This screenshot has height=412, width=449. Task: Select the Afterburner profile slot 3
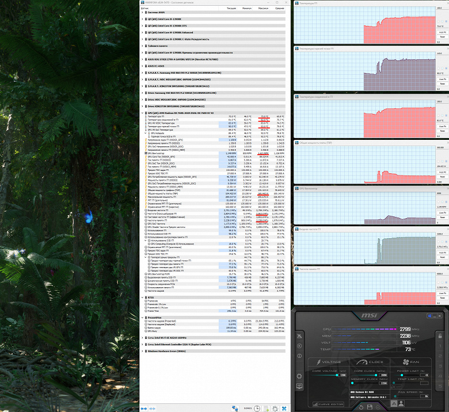coord(440,366)
